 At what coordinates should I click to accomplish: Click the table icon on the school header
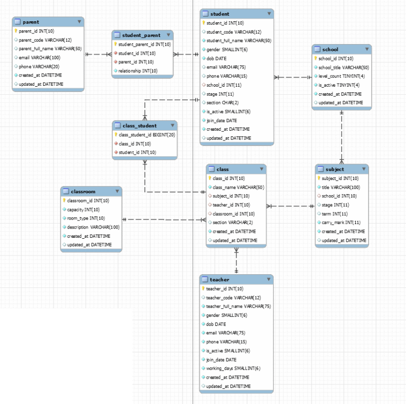click(316, 50)
